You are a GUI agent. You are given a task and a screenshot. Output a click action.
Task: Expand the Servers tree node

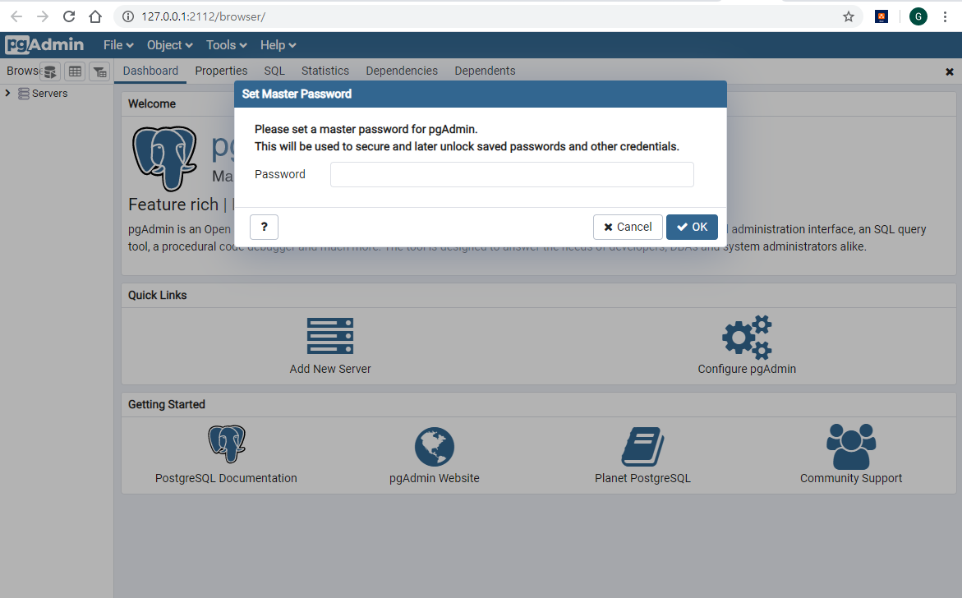pyautogui.click(x=8, y=93)
